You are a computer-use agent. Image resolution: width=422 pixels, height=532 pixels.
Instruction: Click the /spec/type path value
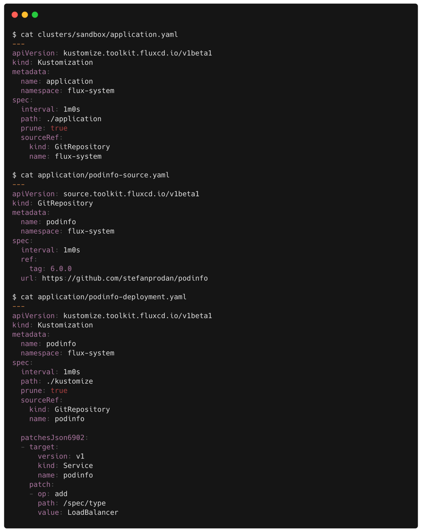[85, 503]
